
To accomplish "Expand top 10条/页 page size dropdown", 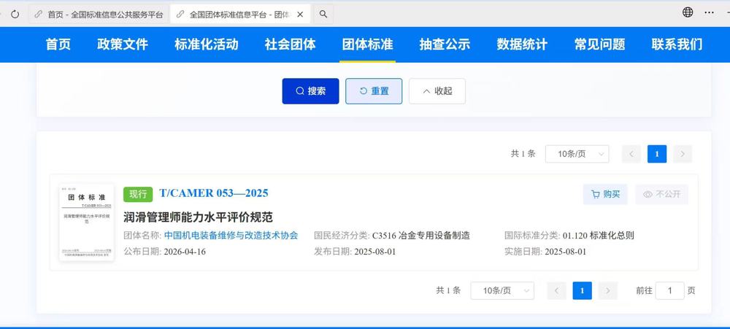I will [577, 154].
